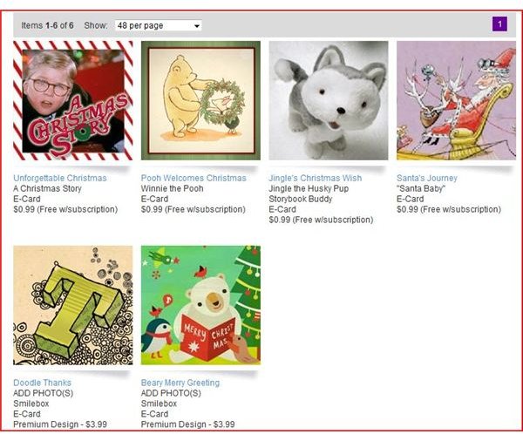Open the Unforgettable Christmas card thumbnail
523x434 pixels.
(x=72, y=100)
